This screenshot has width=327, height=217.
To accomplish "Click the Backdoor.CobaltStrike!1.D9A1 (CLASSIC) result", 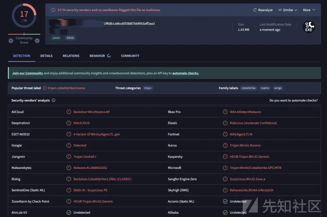I will click(x=102, y=179).
